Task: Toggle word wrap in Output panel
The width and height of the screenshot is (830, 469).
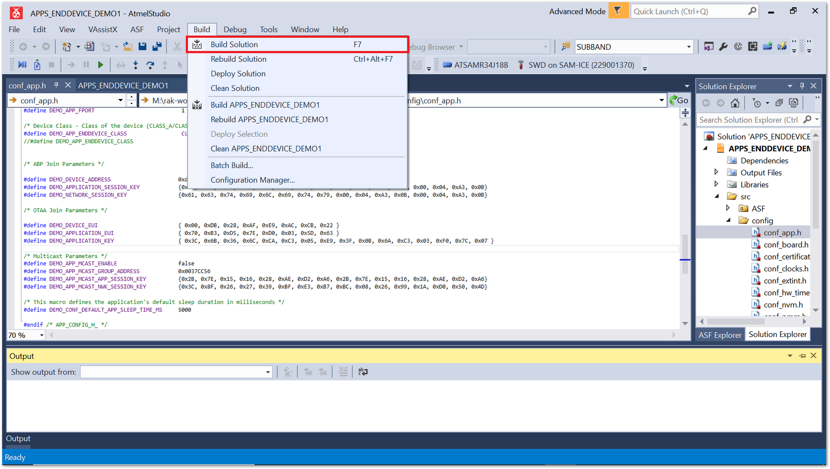Action: [x=363, y=372]
